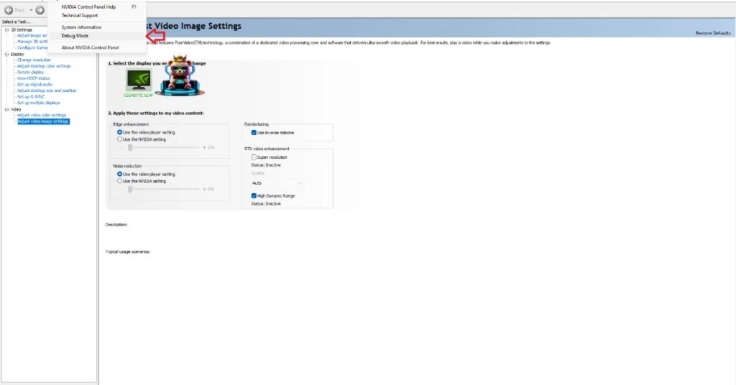Open Rotate display task

click(30, 73)
